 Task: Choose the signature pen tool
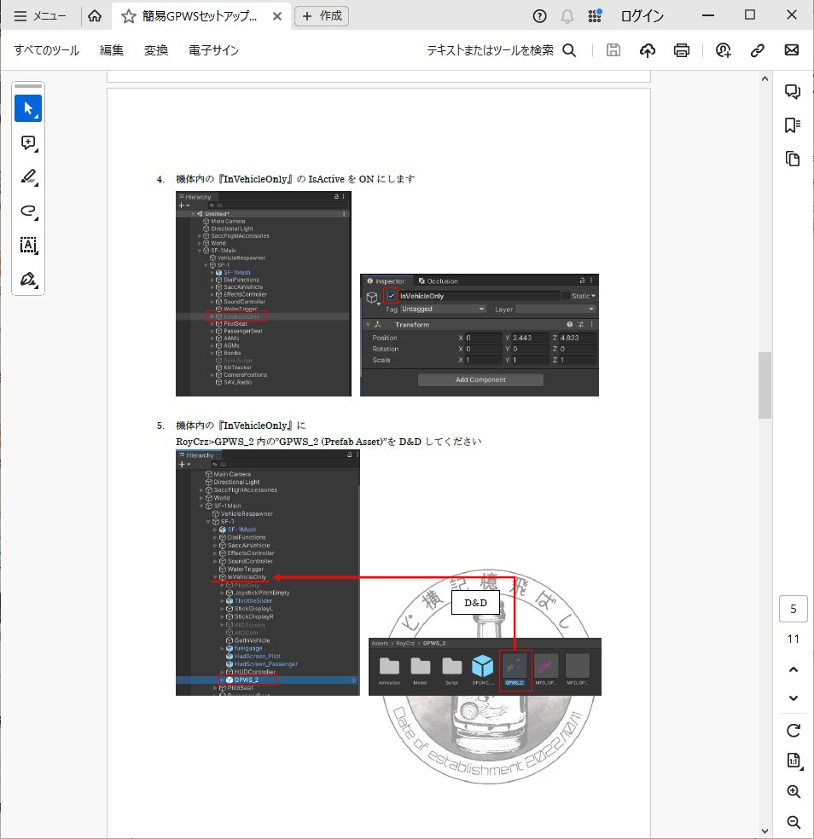coord(28,280)
